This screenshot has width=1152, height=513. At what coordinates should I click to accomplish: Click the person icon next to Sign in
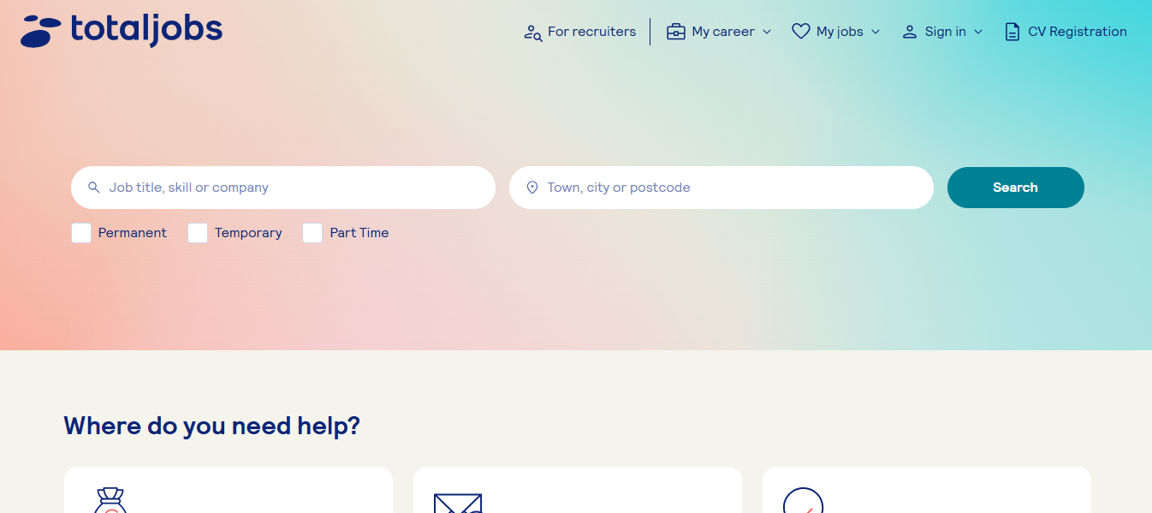pyautogui.click(x=908, y=31)
